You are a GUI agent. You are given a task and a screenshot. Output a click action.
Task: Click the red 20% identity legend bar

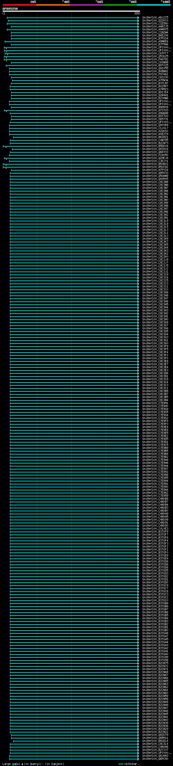19,5
